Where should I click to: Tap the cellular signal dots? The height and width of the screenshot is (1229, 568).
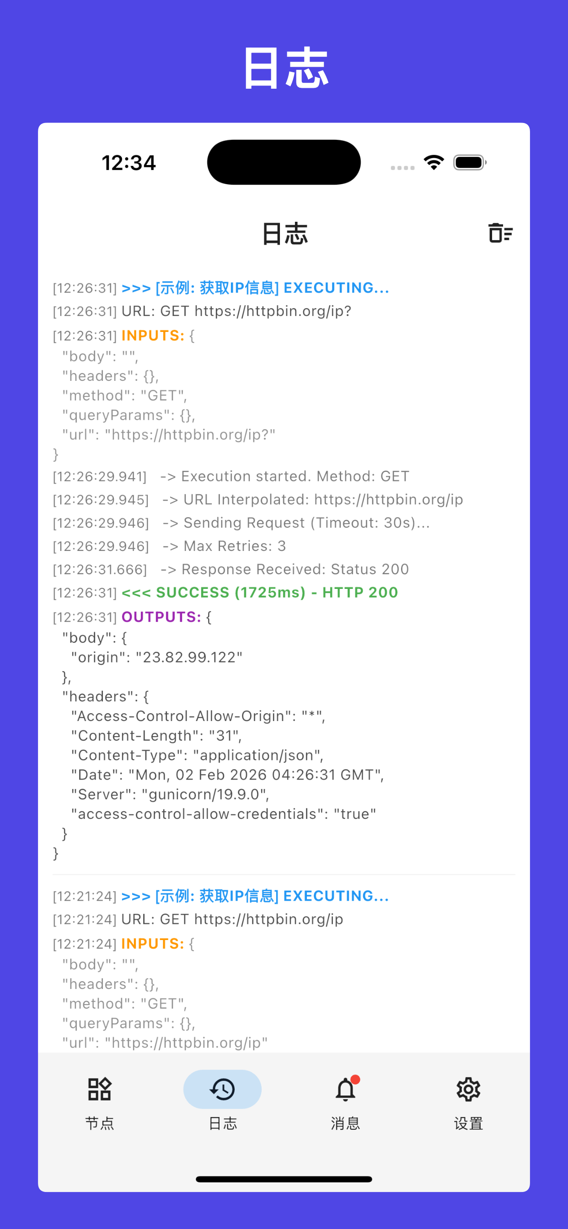[402, 167]
